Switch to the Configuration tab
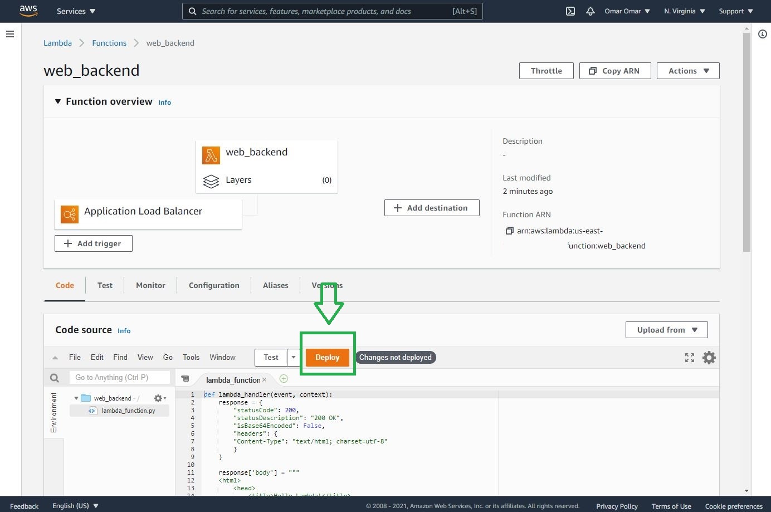771x512 pixels. (x=214, y=285)
